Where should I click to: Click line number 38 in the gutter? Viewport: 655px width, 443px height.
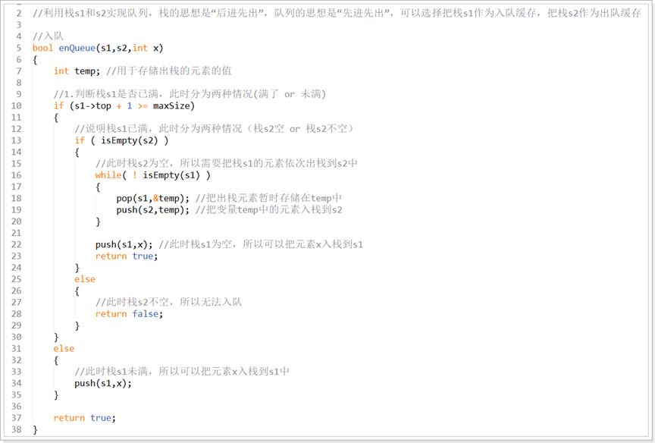click(15, 429)
